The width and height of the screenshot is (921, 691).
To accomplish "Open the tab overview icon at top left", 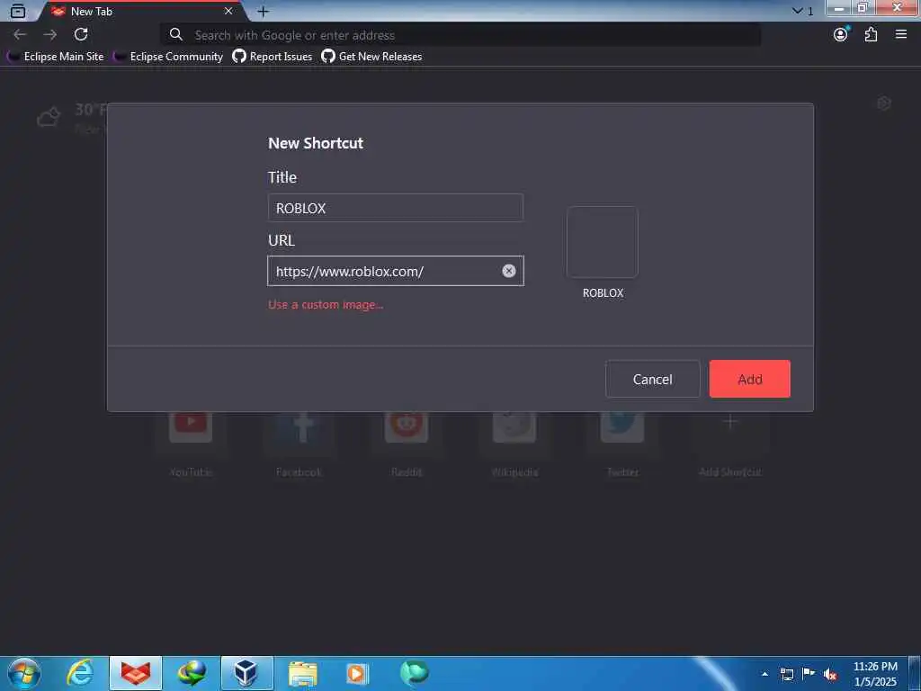I will pos(18,11).
